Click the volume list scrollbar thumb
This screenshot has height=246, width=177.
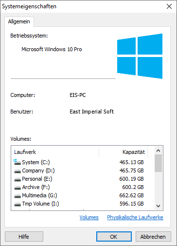tap(158, 163)
